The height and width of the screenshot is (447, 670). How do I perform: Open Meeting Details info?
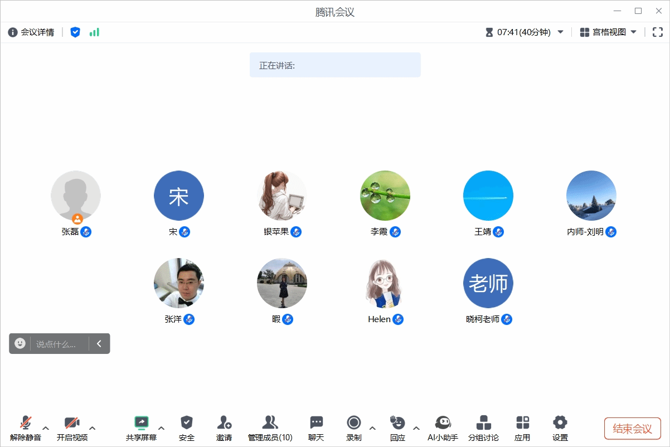[31, 32]
